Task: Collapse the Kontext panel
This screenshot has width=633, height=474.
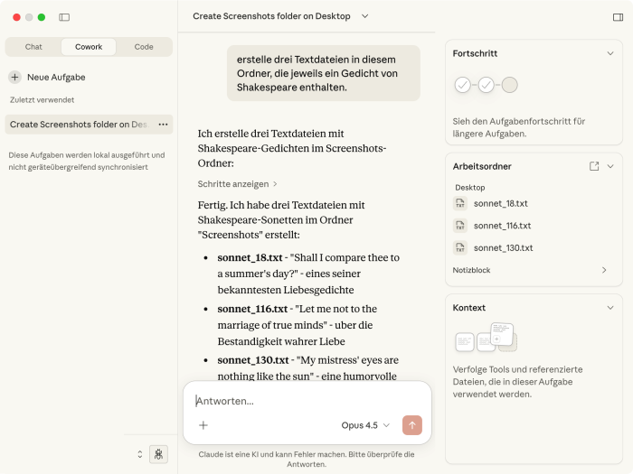Action: (610, 308)
